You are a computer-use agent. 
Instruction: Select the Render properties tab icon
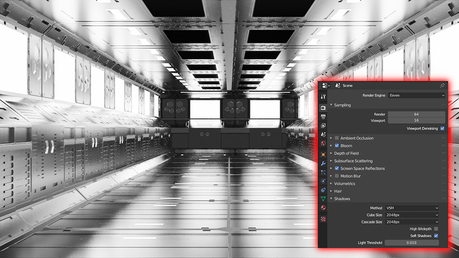click(323, 108)
